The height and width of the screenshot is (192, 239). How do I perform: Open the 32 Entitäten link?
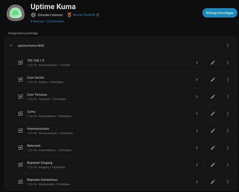coord(56,22)
